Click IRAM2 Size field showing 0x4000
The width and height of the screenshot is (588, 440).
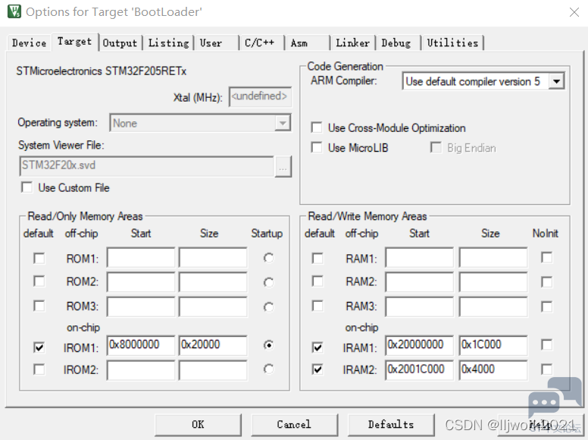pyautogui.click(x=493, y=370)
